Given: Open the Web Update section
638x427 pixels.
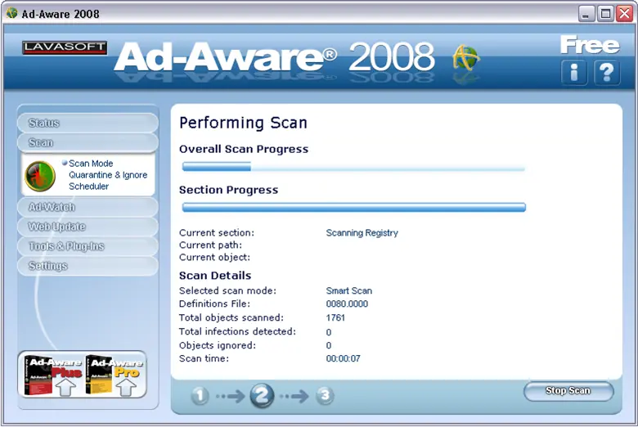Looking at the screenshot, I should click(x=88, y=227).
